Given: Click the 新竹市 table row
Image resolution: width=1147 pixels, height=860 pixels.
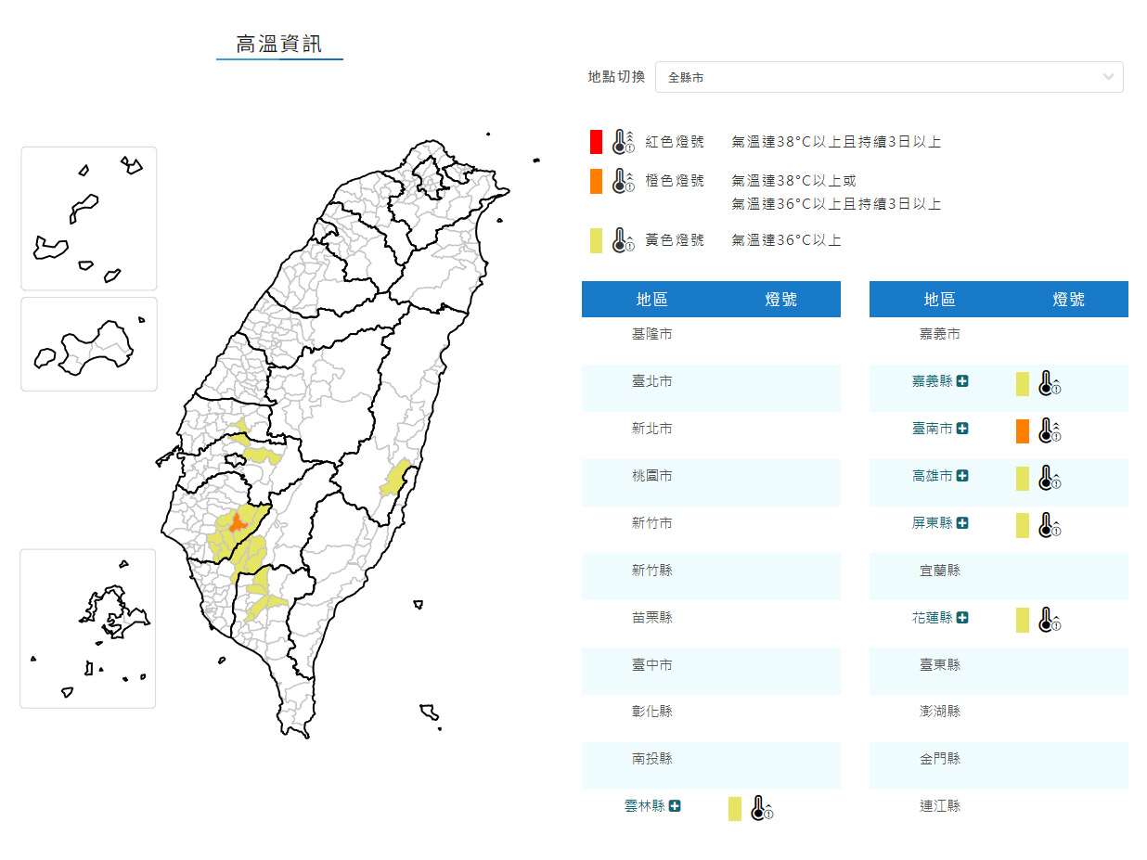Looking at the screenshot, I should click(x=711, y=530).
